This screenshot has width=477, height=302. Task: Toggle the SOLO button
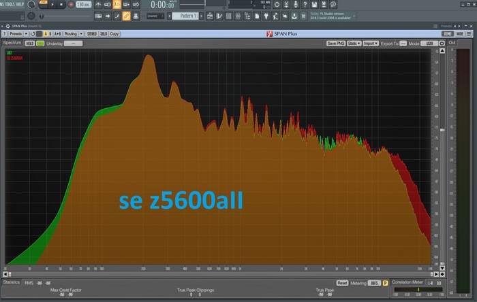(x=103, y=33)
